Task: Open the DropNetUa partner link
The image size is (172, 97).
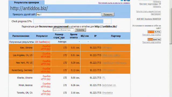Action: tap(107, 93)
